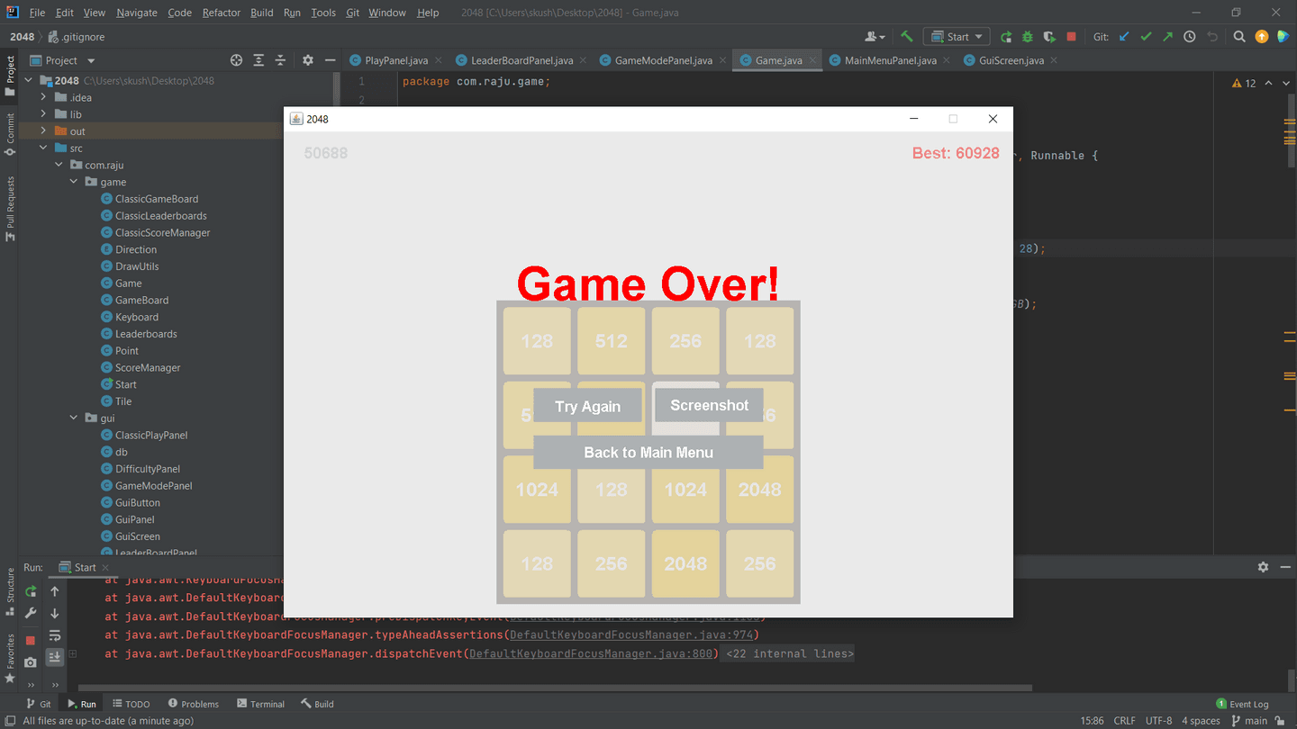The height and width of the screenshot is (729, 1297).
Task: Toggle soft-wrap in Run console
Action: click(55, 635)
